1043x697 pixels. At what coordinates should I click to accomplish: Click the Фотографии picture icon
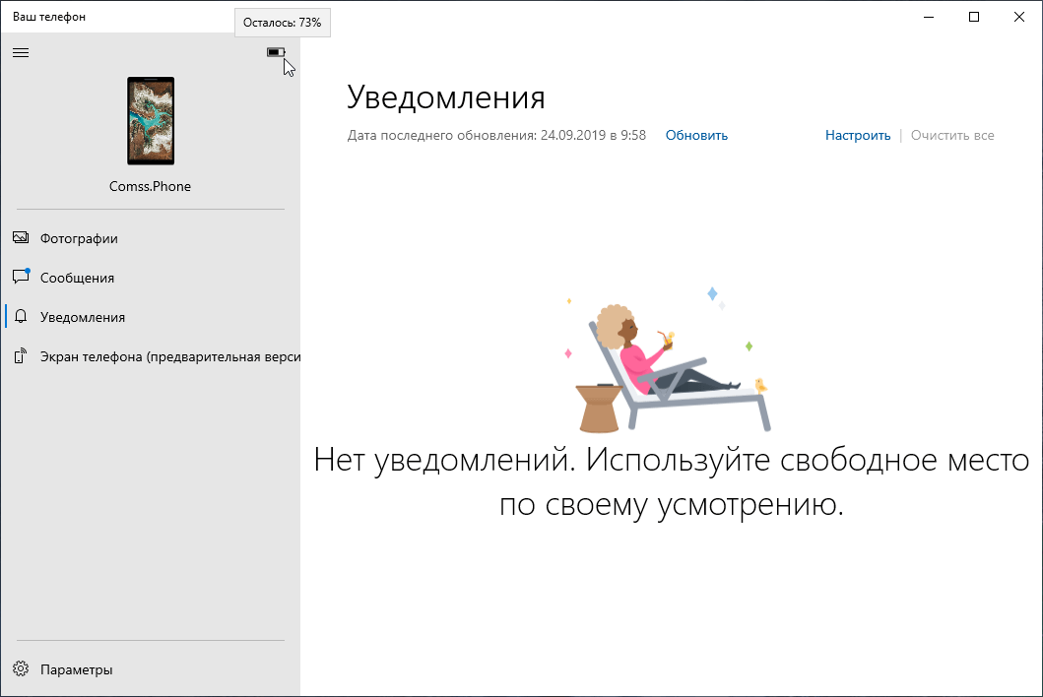point(21,237)
